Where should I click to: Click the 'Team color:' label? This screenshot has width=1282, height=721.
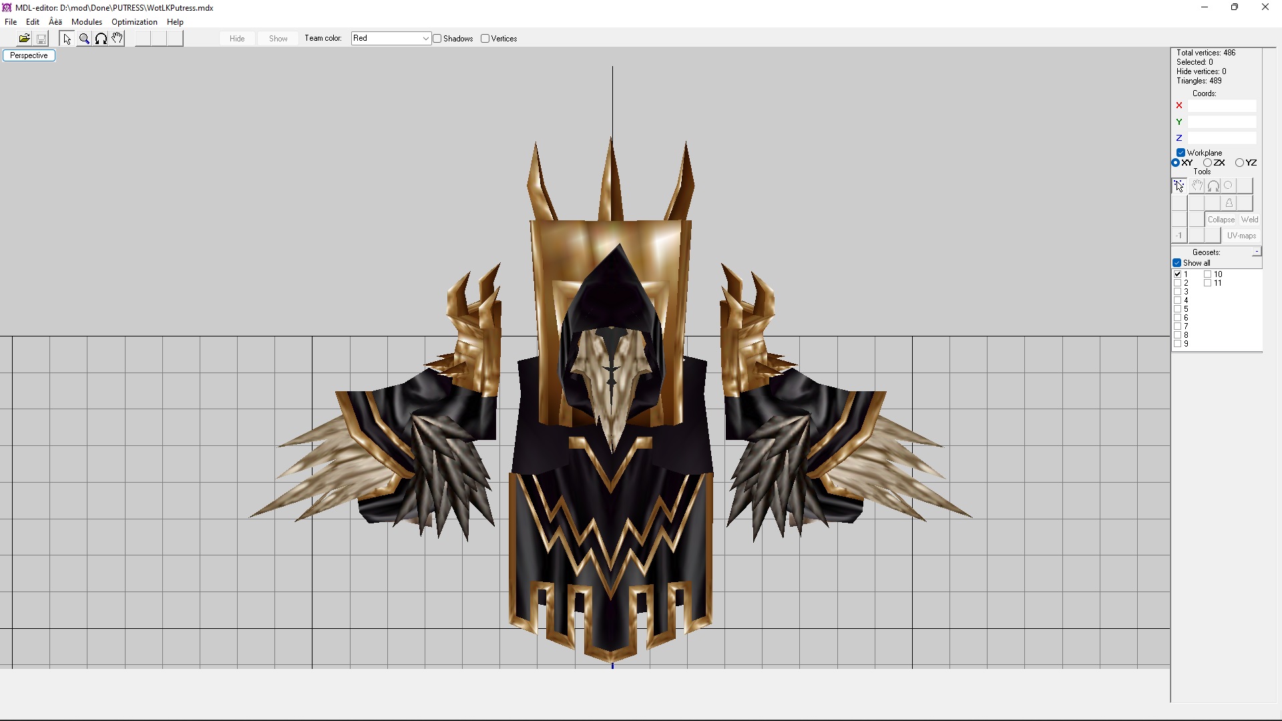pyautogui.click(x=323, y=38)
